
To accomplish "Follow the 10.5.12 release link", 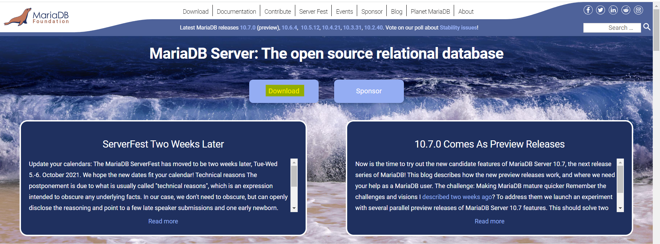I will (310, 27).
